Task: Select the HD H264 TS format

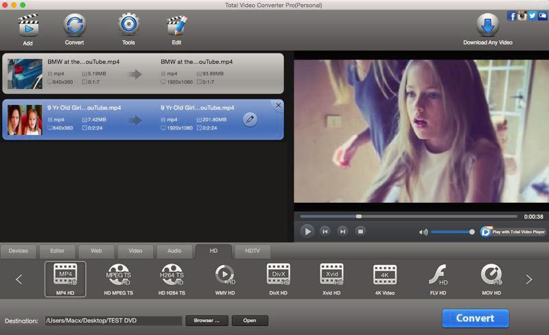Action: coord(172,279)
